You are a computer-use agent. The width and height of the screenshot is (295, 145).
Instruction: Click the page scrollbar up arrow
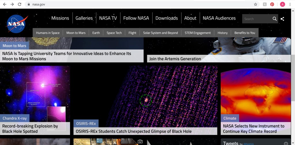tap(293, 10)
